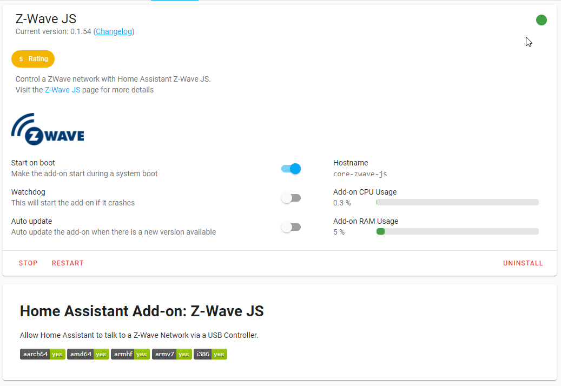Click the Add-on RAM Usage bar

click(457, 231)
